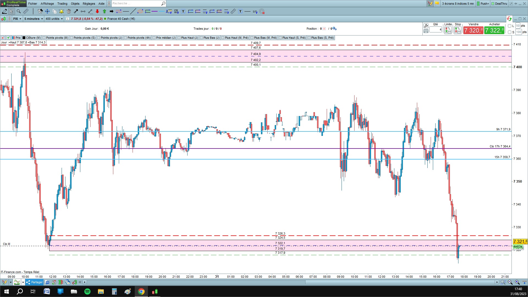
Task: Select the green up arrow tool
Action: pos(105,11)
